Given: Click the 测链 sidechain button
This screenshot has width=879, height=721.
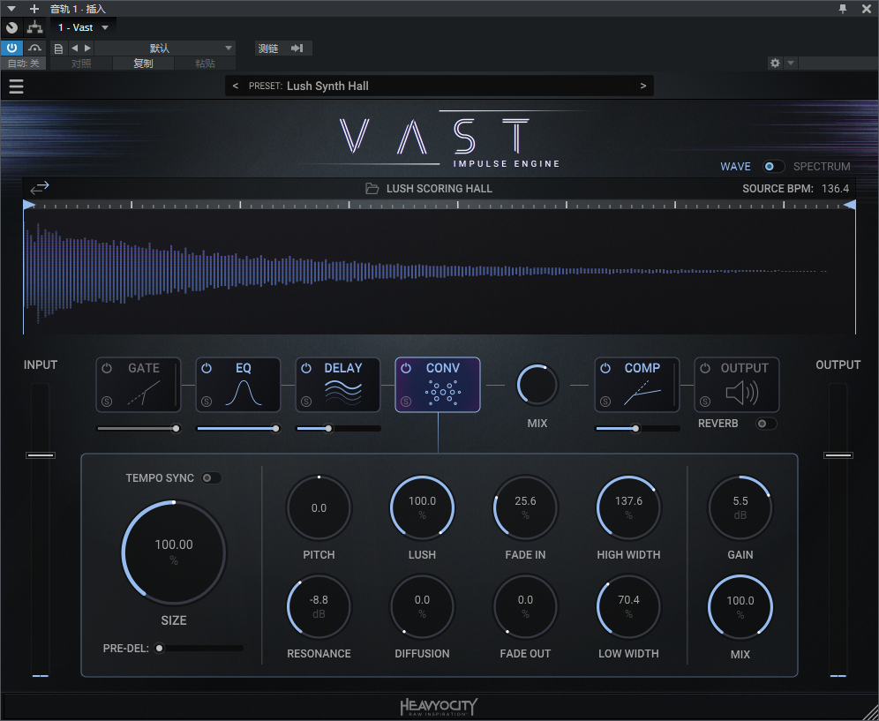Looking at the screenshot, I should [268, 49].
